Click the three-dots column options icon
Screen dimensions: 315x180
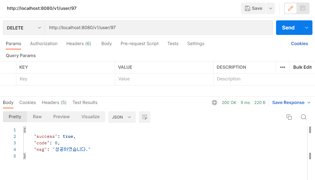point(283,67)
